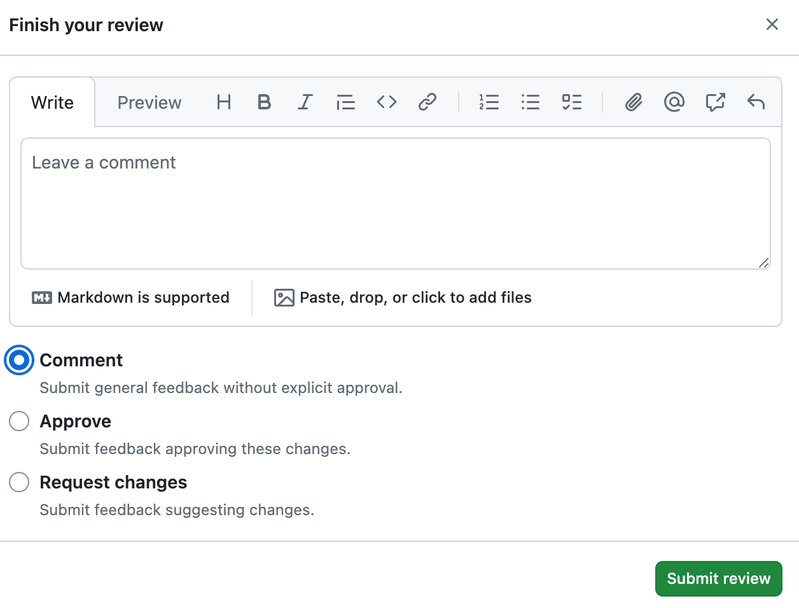Insert an unordered bullet list
The height and width of the screenshot is (608, 799).
(530, 102)
